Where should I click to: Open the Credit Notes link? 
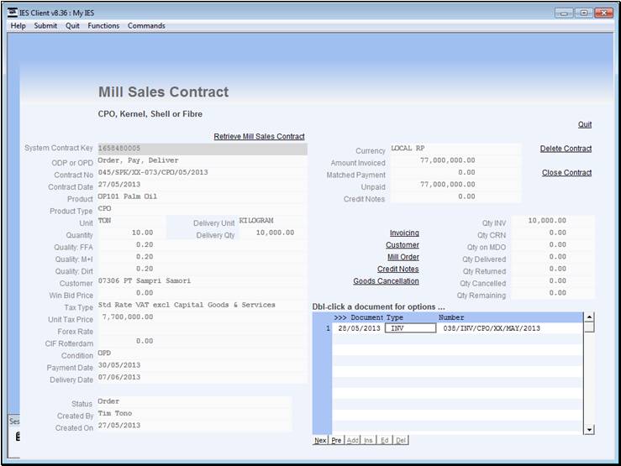point(397,269)
